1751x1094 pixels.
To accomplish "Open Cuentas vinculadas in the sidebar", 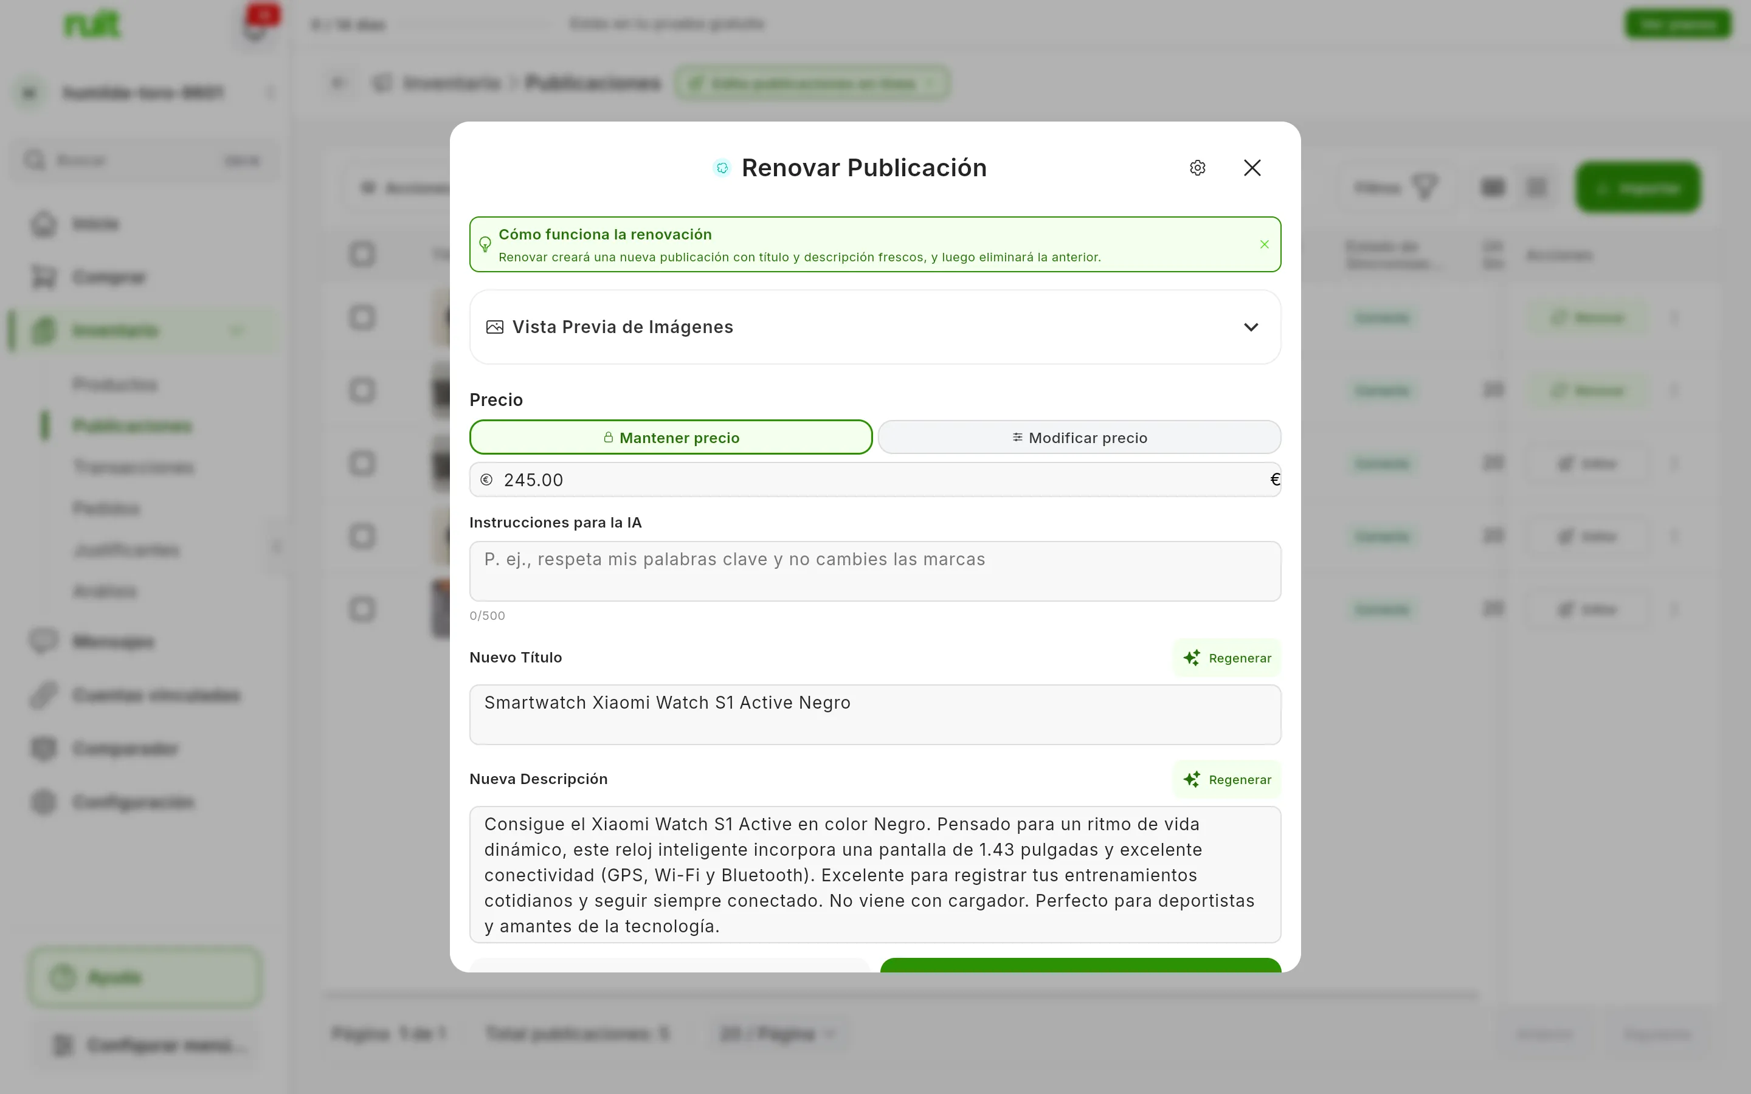I will [x=156, y=695].
